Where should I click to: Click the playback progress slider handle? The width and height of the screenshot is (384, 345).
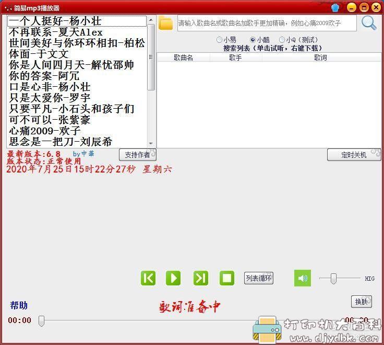click(41, 321)
